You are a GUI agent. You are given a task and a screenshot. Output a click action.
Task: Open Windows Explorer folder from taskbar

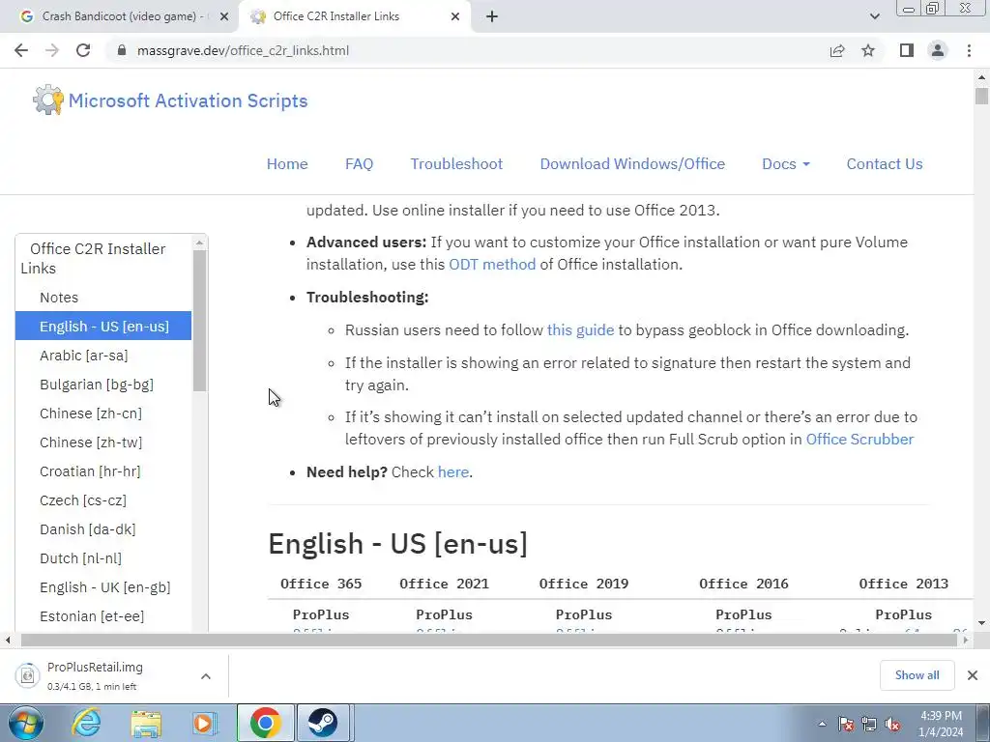(146, 723)
